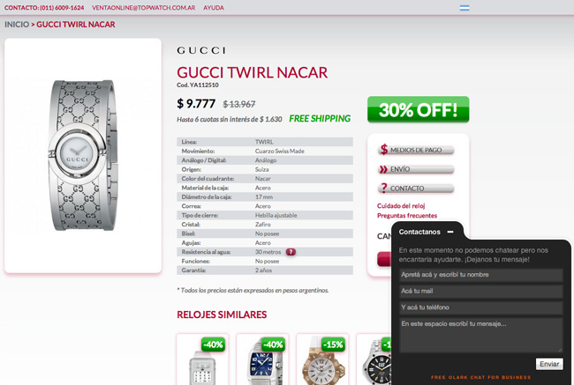Click the ventaonline email address link

click(143, 8)
